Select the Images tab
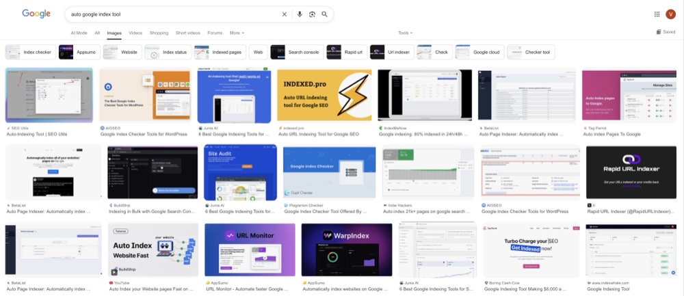The image size is (684, 296). click(114, 33)
